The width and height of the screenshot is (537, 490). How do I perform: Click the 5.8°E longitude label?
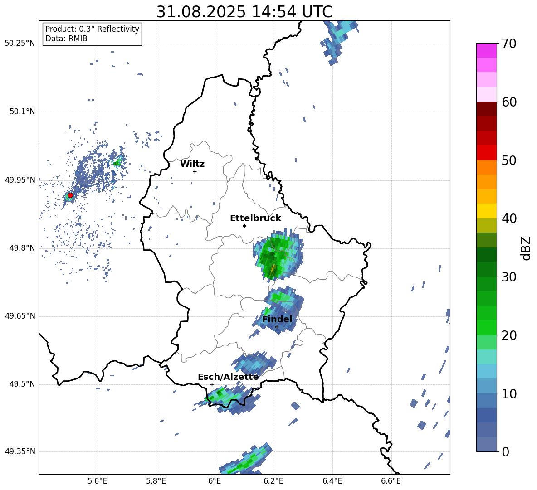click(156, 481)
